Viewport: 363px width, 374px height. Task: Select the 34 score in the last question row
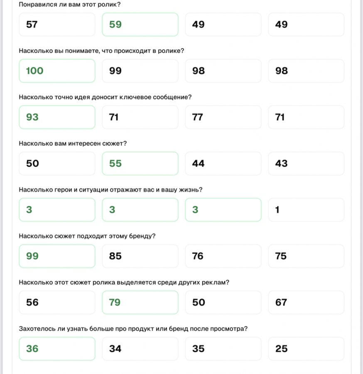pos(140,349)
